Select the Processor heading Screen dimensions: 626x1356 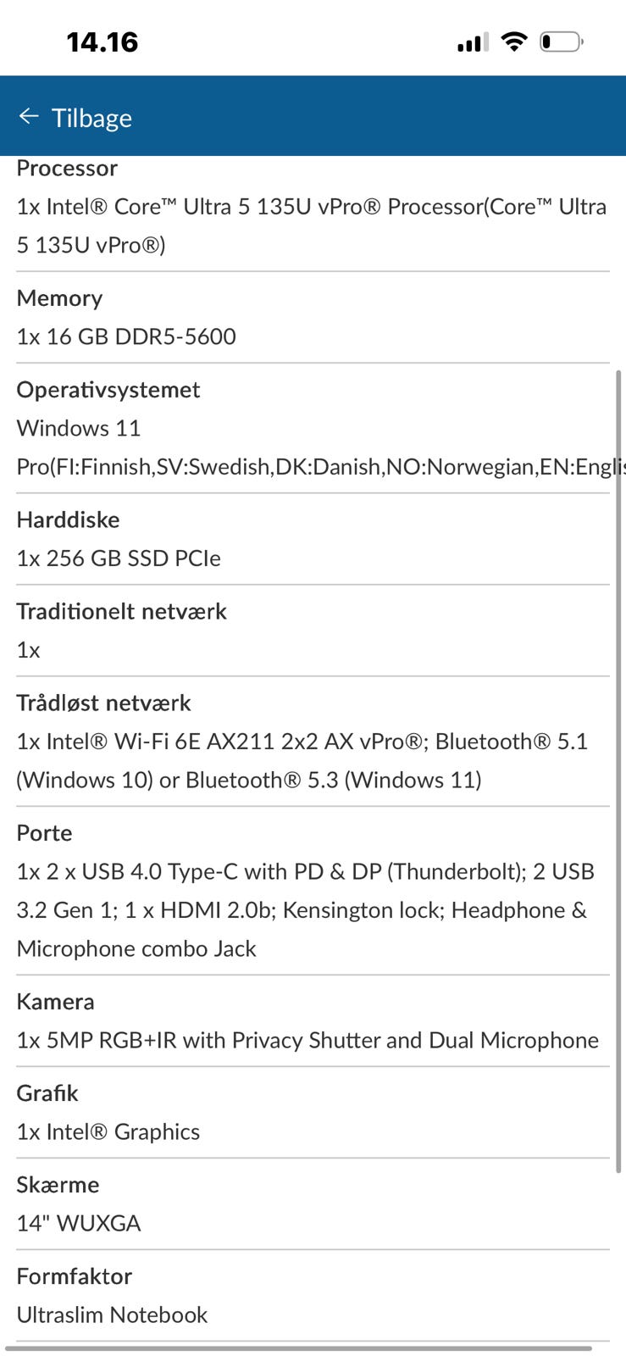coord(67,168)
